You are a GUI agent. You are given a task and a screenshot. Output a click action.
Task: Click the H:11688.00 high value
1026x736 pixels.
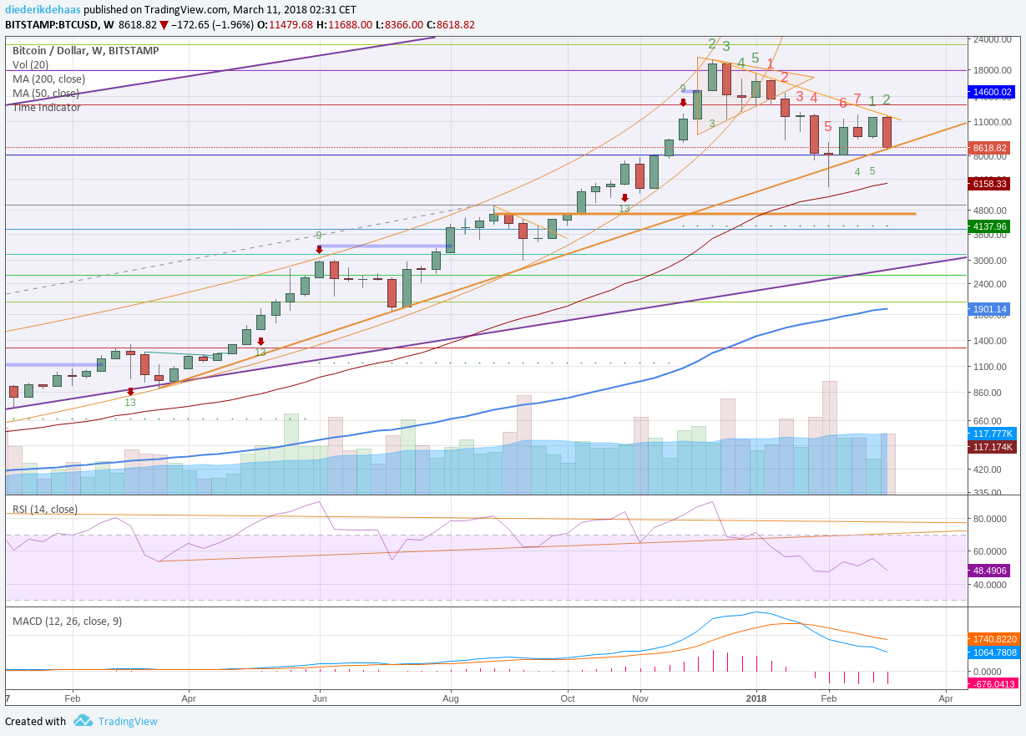(345, 25)
